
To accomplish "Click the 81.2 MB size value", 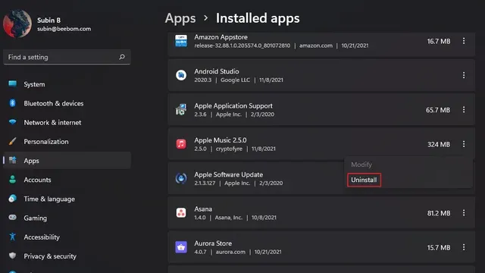I will coord(439,213).
